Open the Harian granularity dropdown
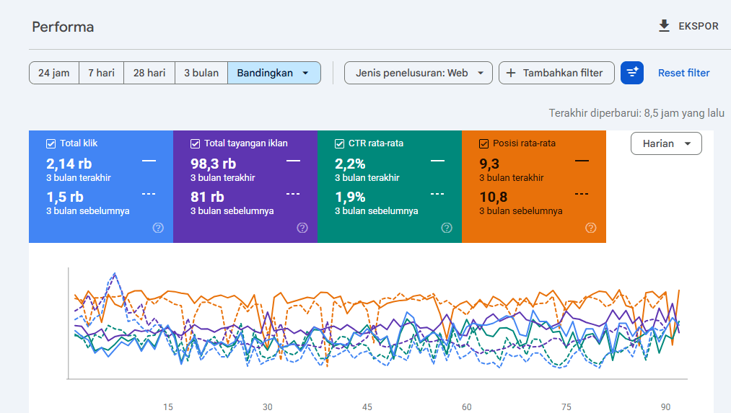 [x=666, y=143]
